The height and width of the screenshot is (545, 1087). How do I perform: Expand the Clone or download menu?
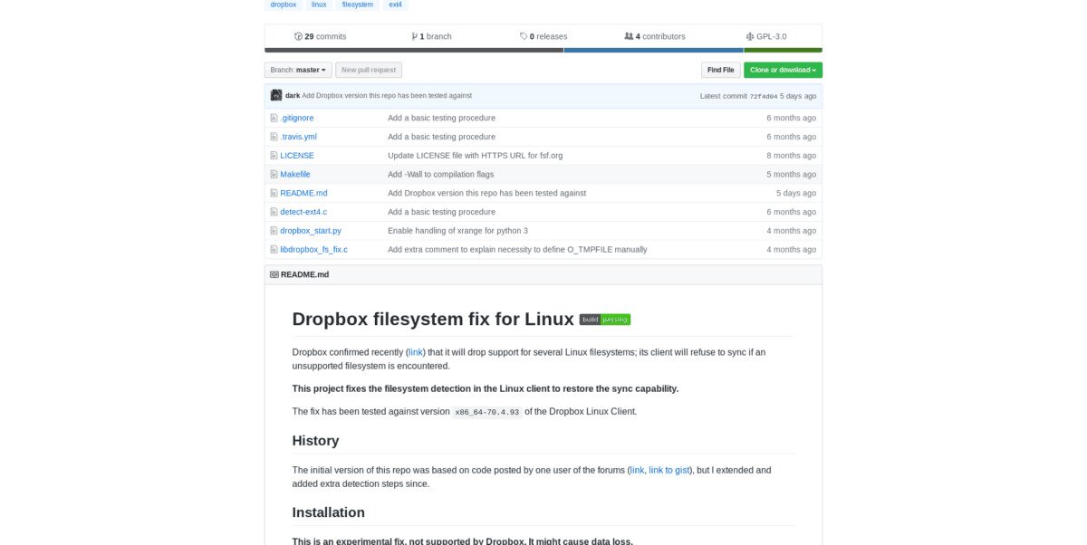click(783, 70)
